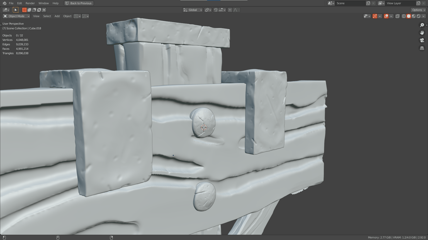Open the Help menu
Screen dimensions: 428x240
pos(55,3)
